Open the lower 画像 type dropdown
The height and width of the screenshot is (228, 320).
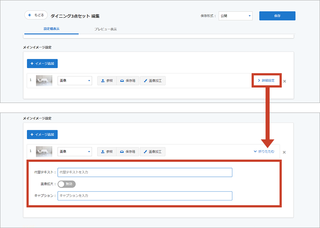(x=75, y=152)
